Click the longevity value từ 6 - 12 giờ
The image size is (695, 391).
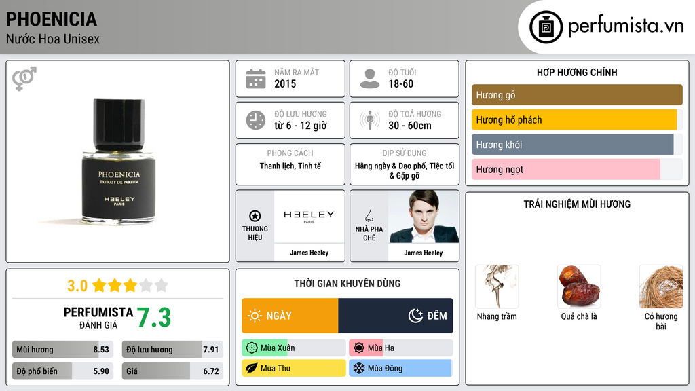tap(301, 126)
